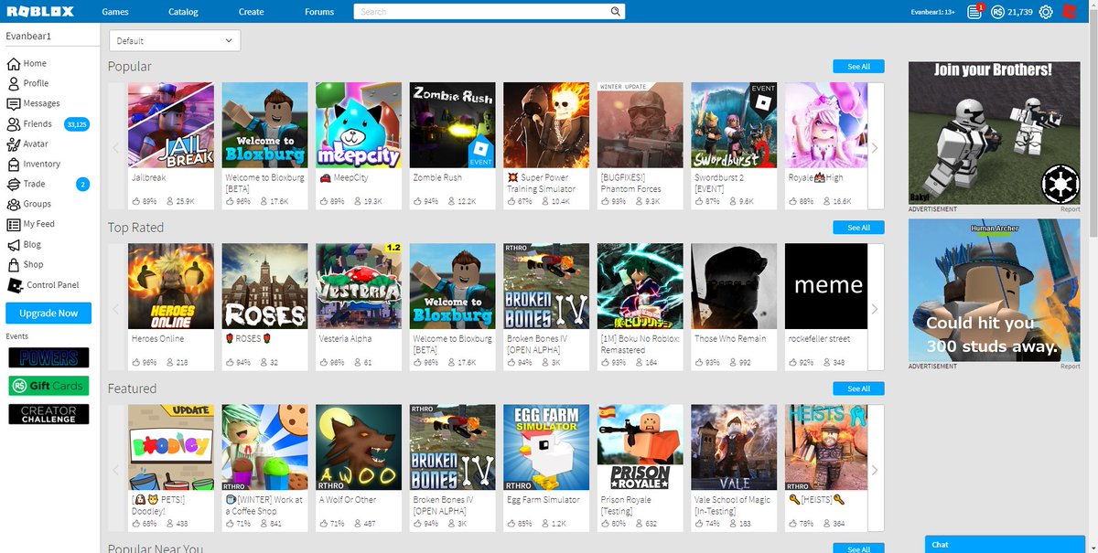The height and width of the screenshot is (553, 1098).
Task: Report the Join your Brothers advertisement
Action: (1070, 209)
